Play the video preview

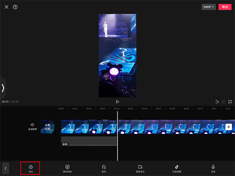tap(117, 102)
